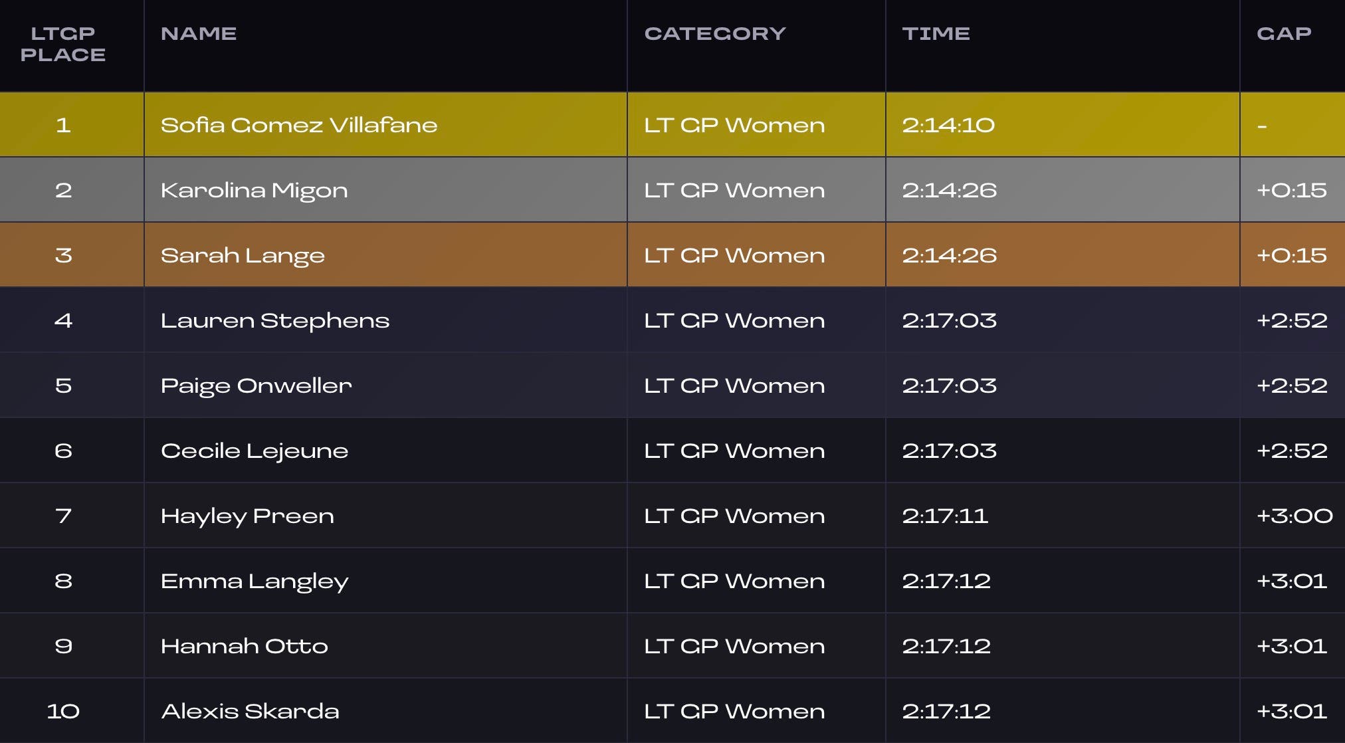Click the gap dash in first place row
This screenshot has height=743, width=1345.
[1262, 126]
